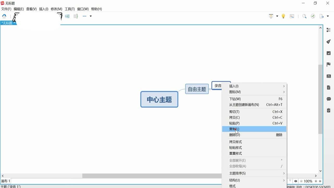The height and width of the screenshot is (188, 334).
Task: Toggle the ZEN mode lightbulb icon
Action: coord(283,16)
